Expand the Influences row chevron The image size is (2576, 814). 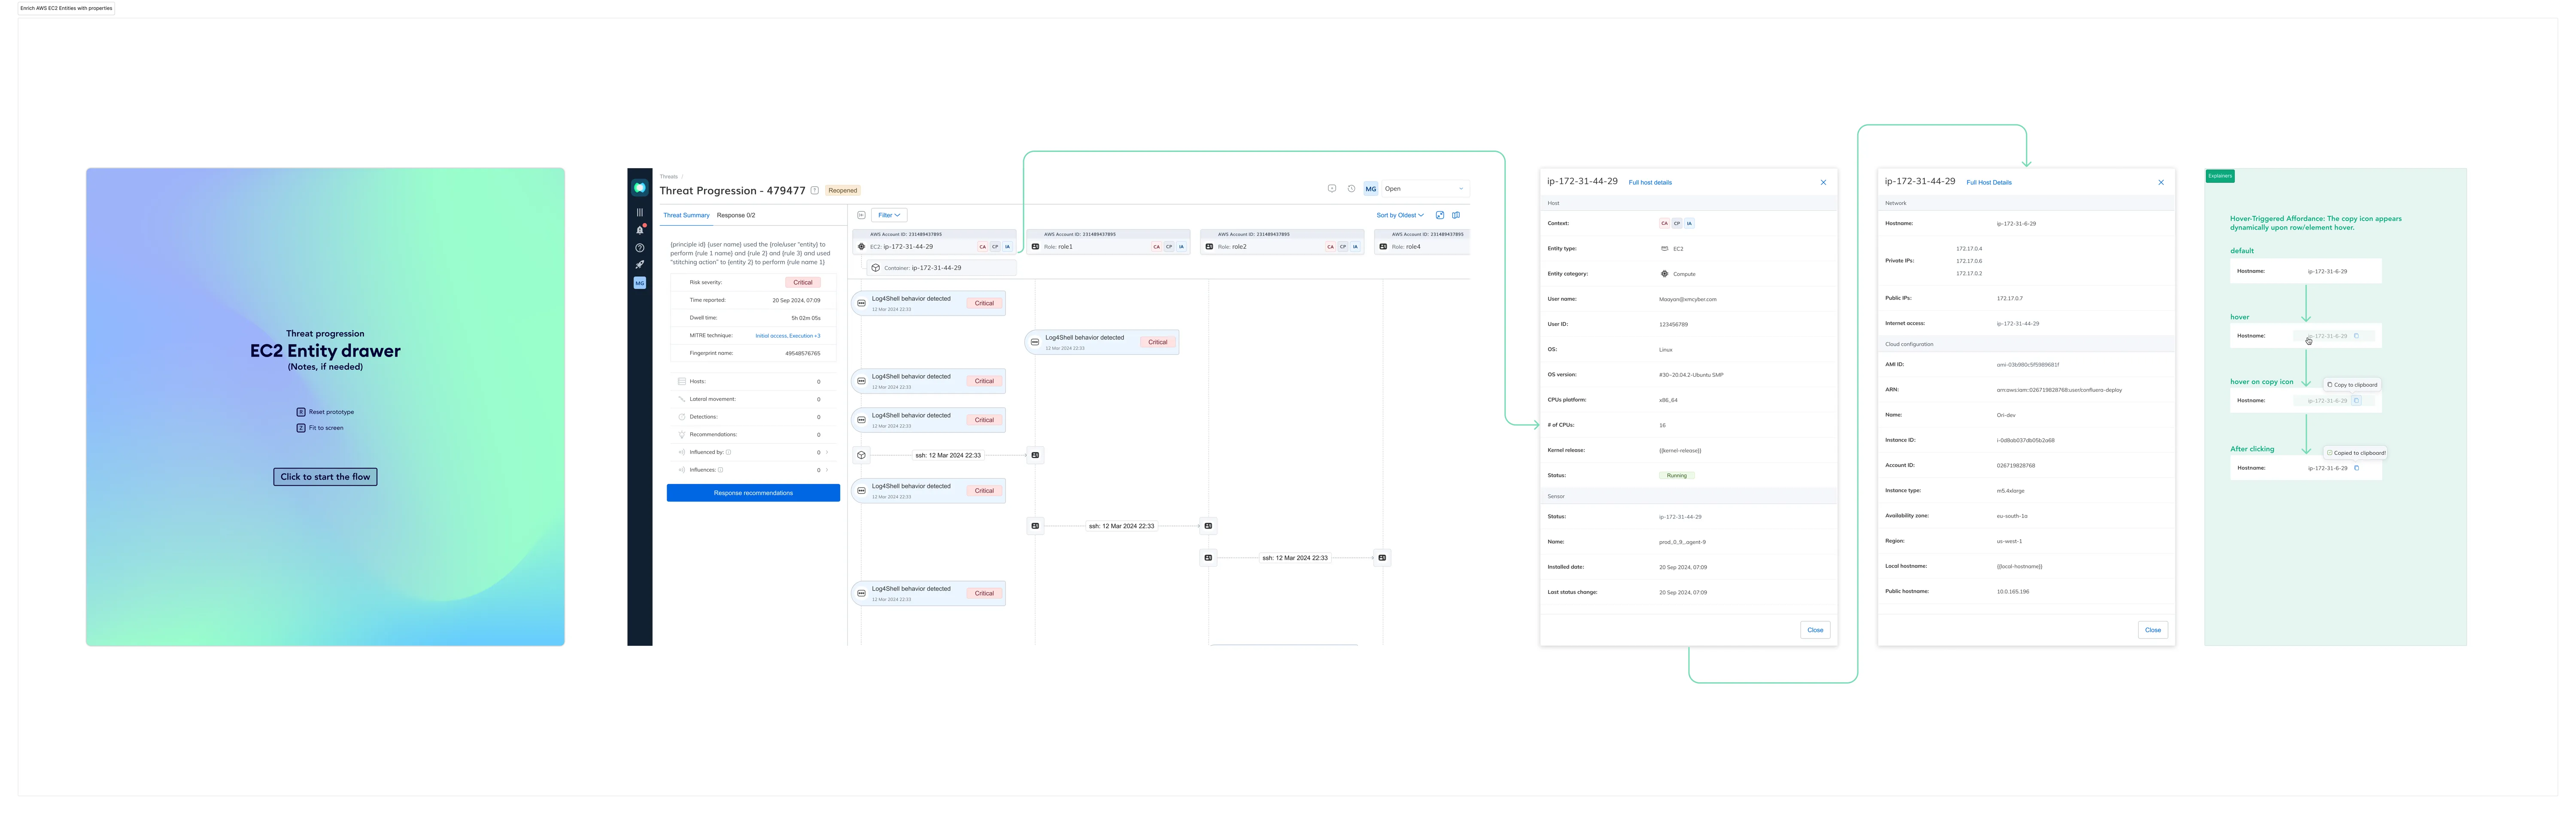(x=827, y=470)
